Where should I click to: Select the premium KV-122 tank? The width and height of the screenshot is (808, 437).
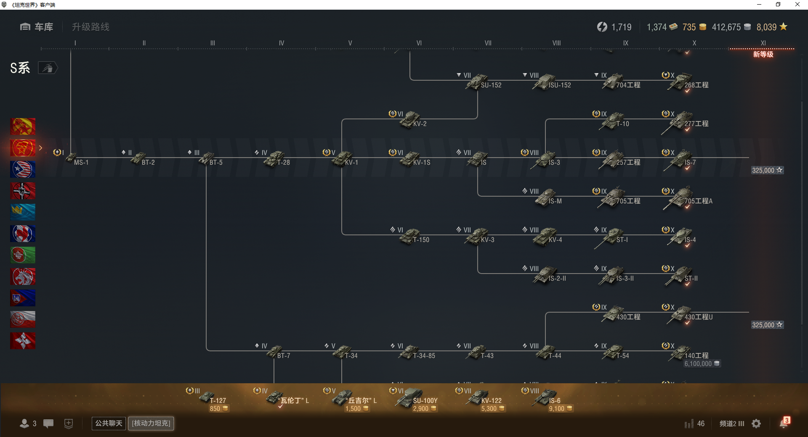pyautogui.click(x=480, y=400)
